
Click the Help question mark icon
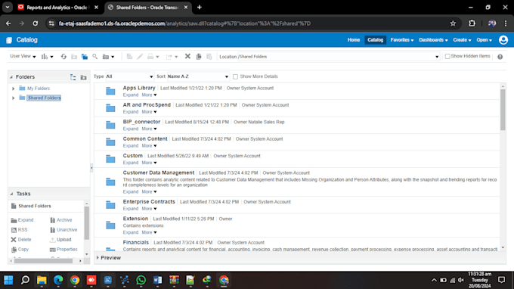tap(500, 57)
